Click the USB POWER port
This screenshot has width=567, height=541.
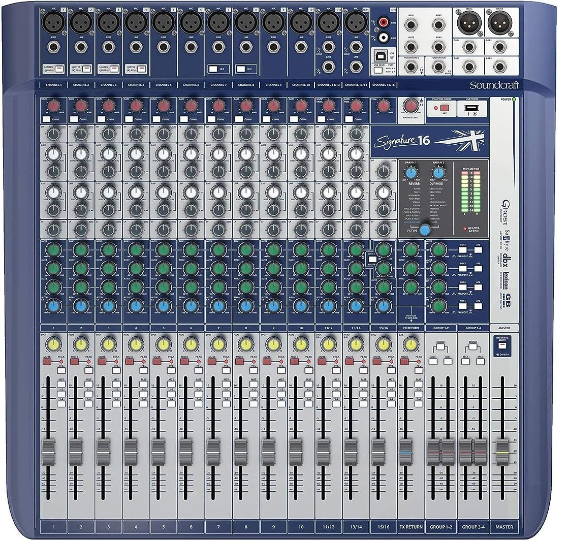(x=472, y=109)
